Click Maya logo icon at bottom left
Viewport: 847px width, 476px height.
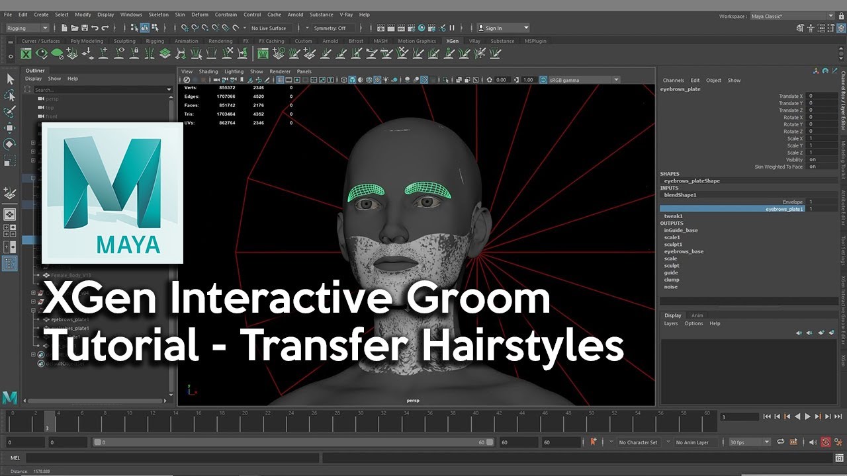9,397
